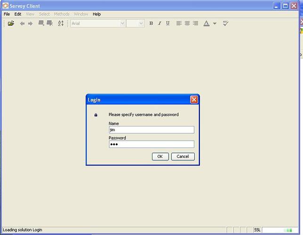Close the Servoy Client window
The width and height of the screenshot is (303, 235).
coord(294,6)
